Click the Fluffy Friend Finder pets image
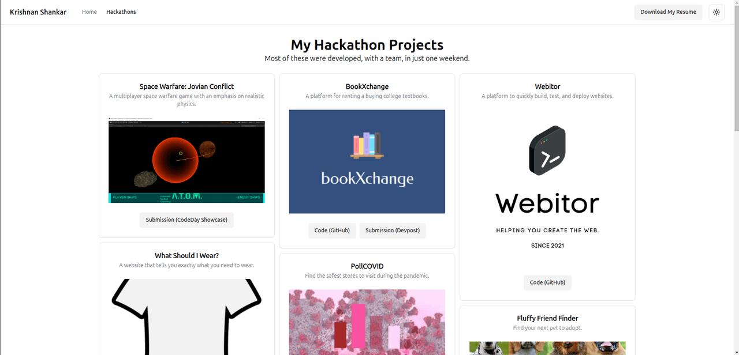The width and height of the screenshot is (739, 355). tap(547, 348)
